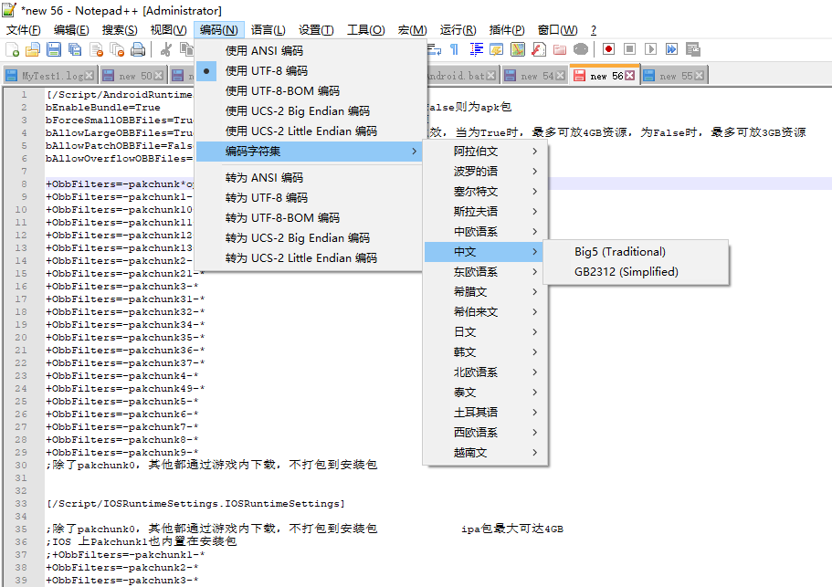Viewport: 832px width, 587px height.
Task: Close the new 50 tab
Action: 158,76
